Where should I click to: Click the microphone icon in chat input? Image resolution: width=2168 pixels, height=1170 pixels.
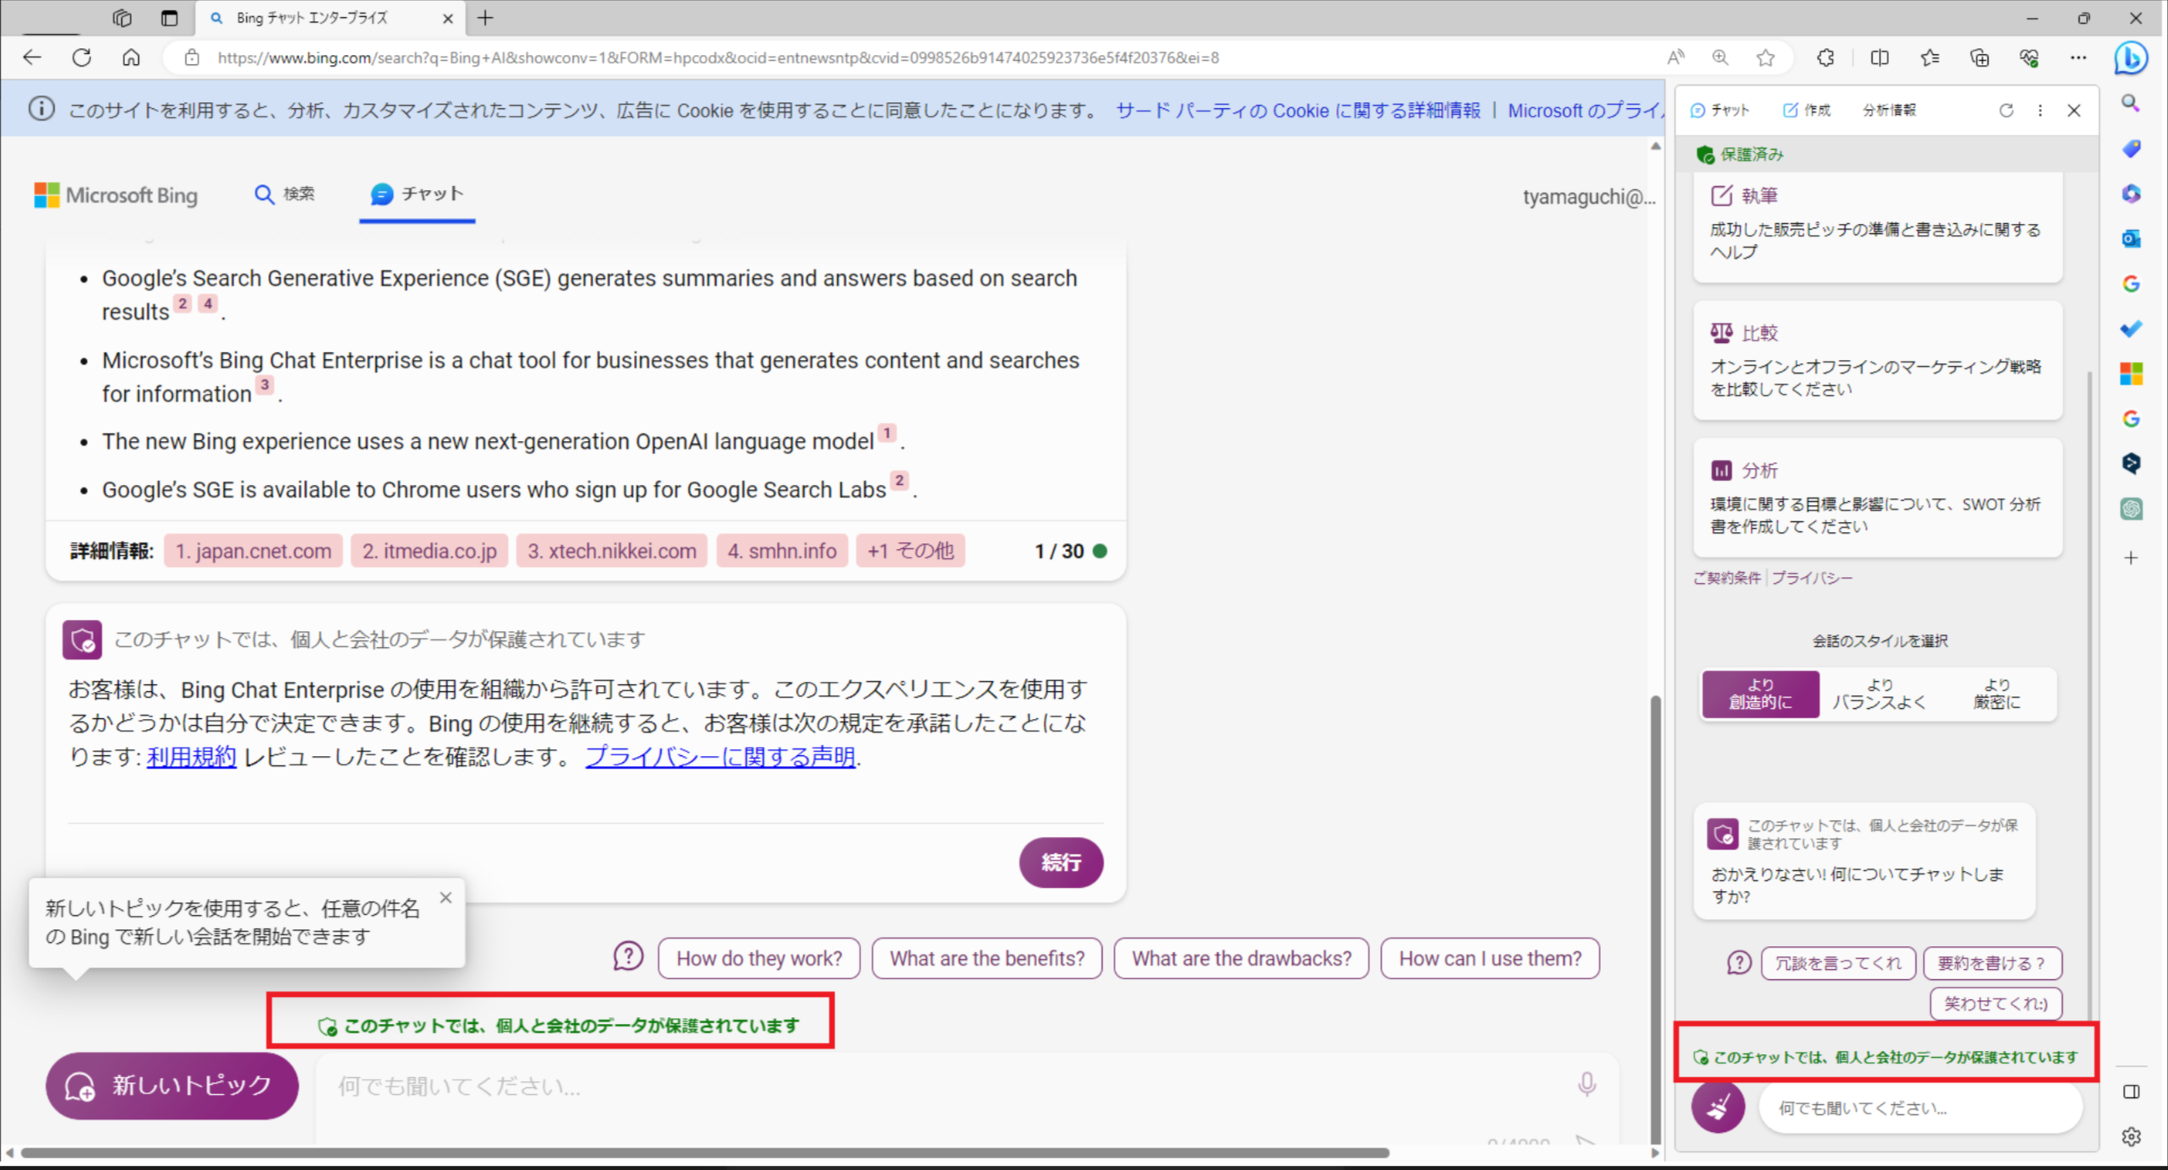point(1586,1084)
